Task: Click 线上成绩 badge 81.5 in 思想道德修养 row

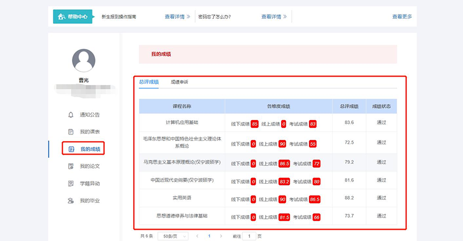Action: pyautogui.click(x=284, y=217)
